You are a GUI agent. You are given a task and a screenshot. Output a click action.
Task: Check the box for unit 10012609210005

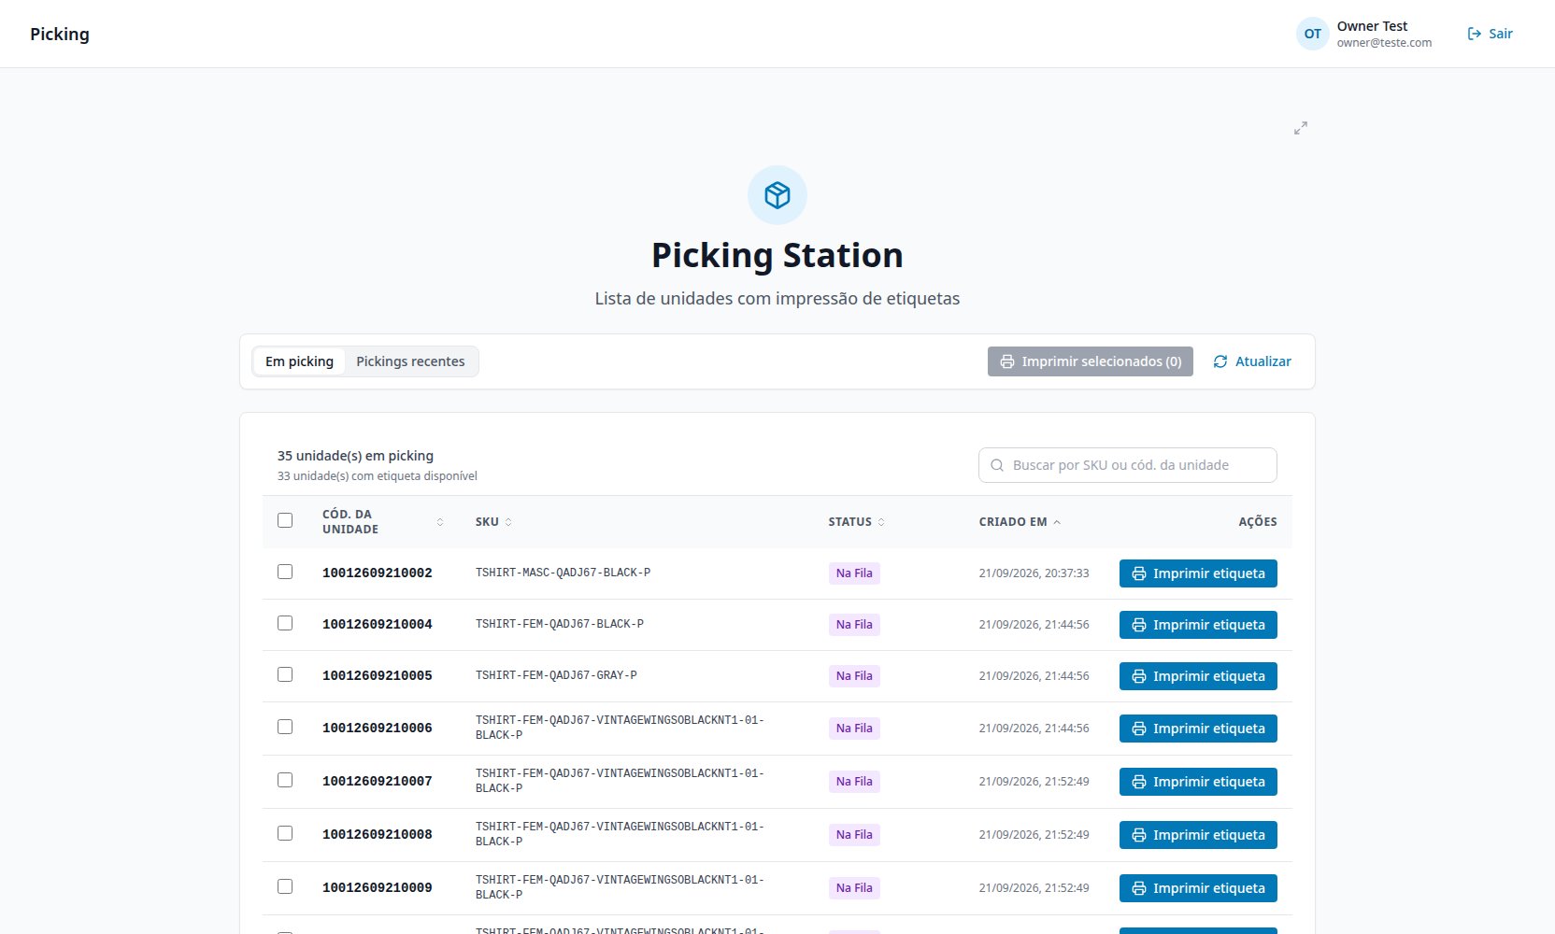pyautogui.click(x=285, y=674)
